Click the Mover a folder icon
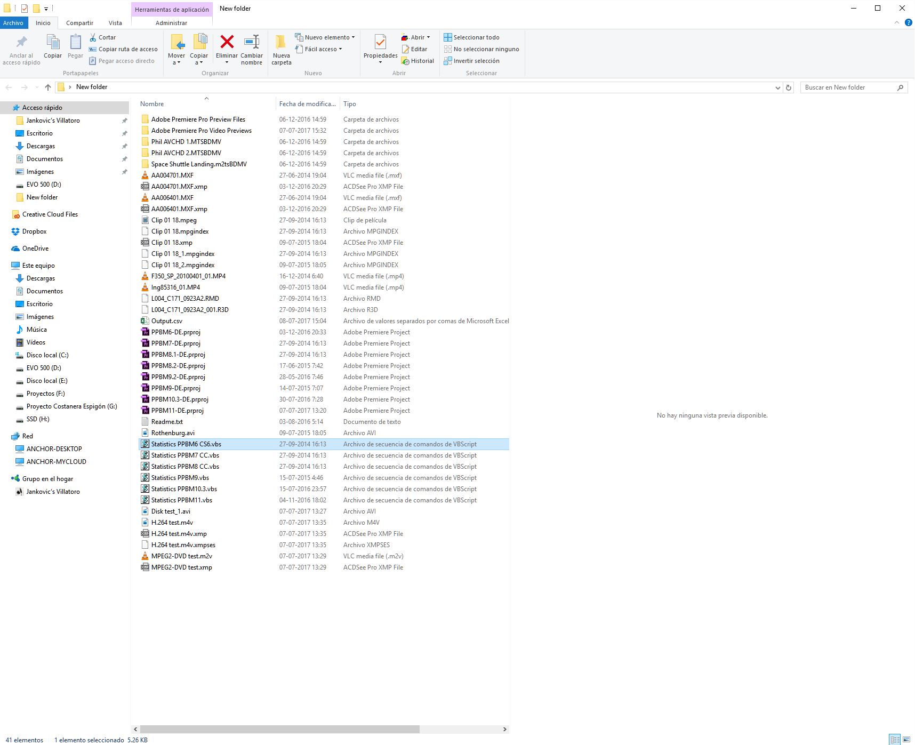Screen dimensions: 915x745 coord(177,42)
